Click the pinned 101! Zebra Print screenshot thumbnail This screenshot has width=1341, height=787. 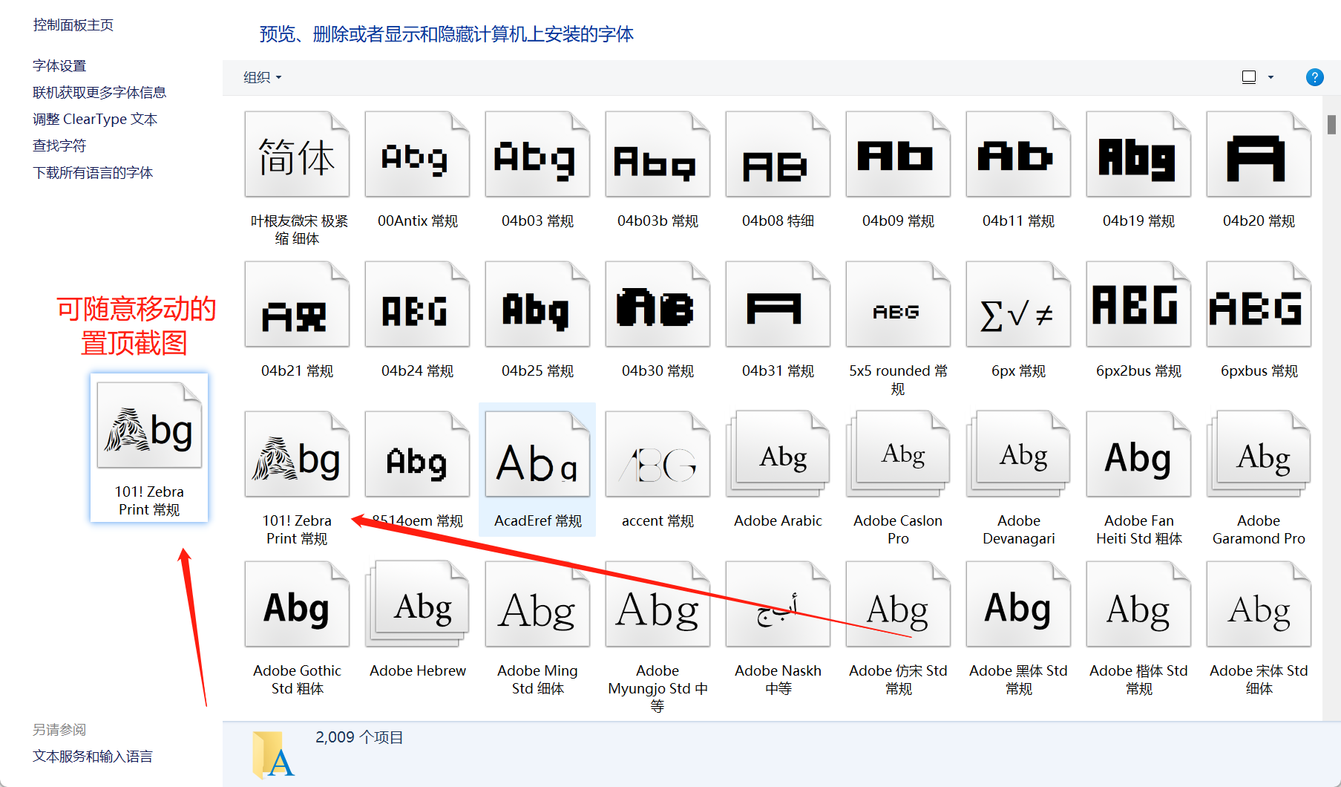pos(149,448)
